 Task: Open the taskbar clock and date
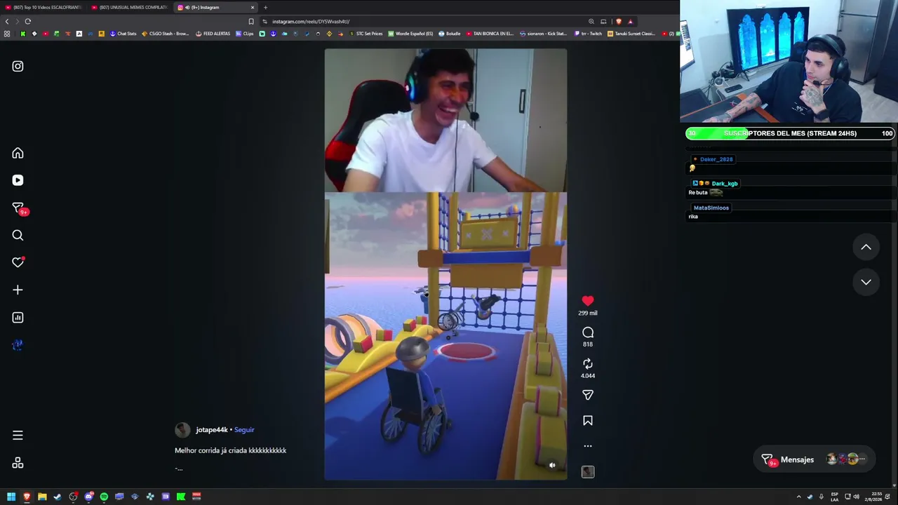(873, 497)
